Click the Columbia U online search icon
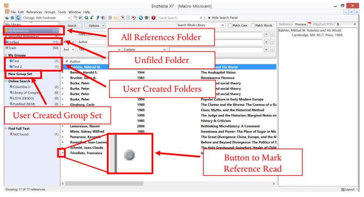This screenshot has height=197, width=364. click(x=11, y=87)
